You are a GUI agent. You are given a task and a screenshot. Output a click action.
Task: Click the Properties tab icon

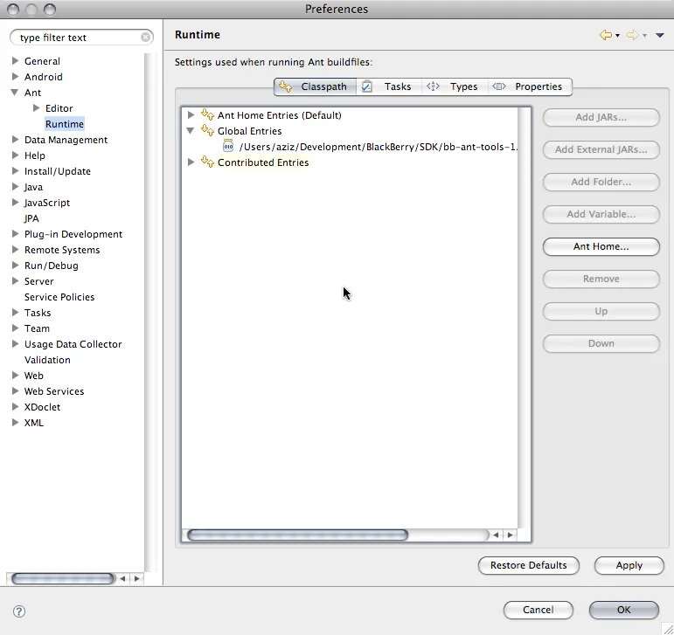499,86
